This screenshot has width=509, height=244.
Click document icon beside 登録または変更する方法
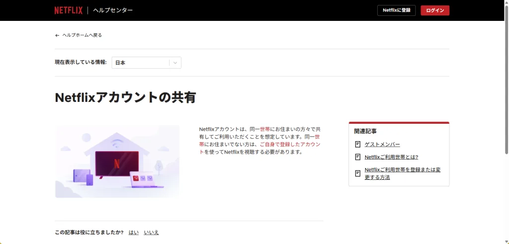(x=358, y=173)
